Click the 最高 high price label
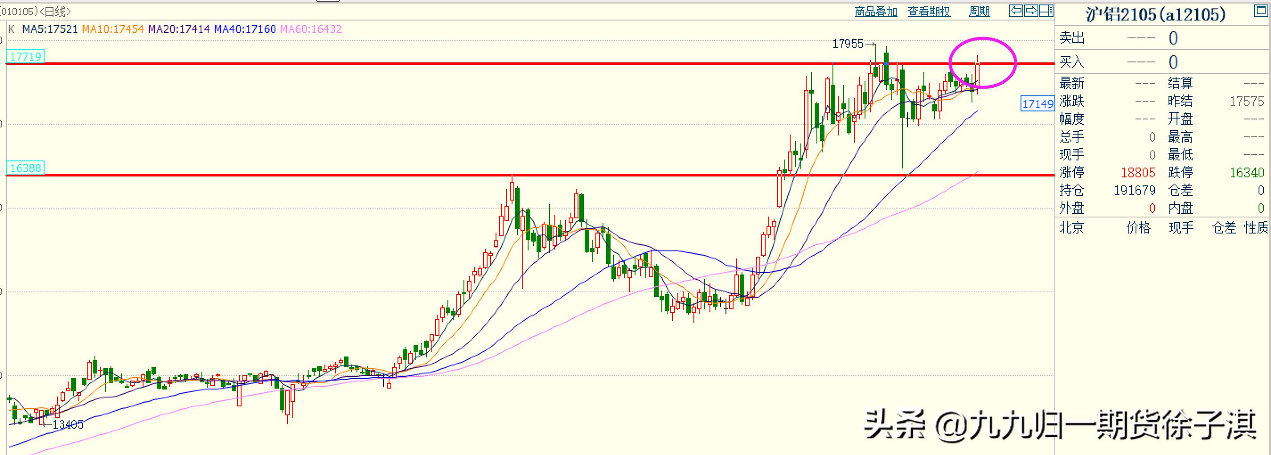 pos(1180,137)
